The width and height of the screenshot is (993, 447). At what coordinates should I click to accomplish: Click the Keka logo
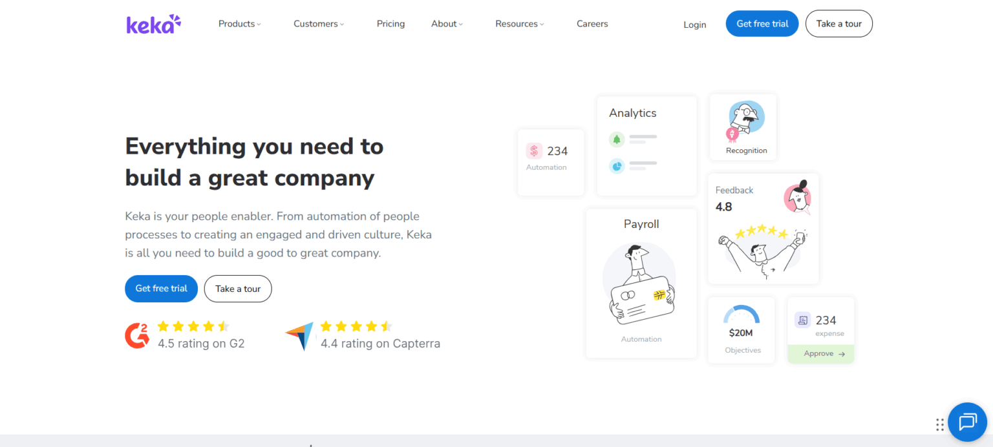[153, 24]
